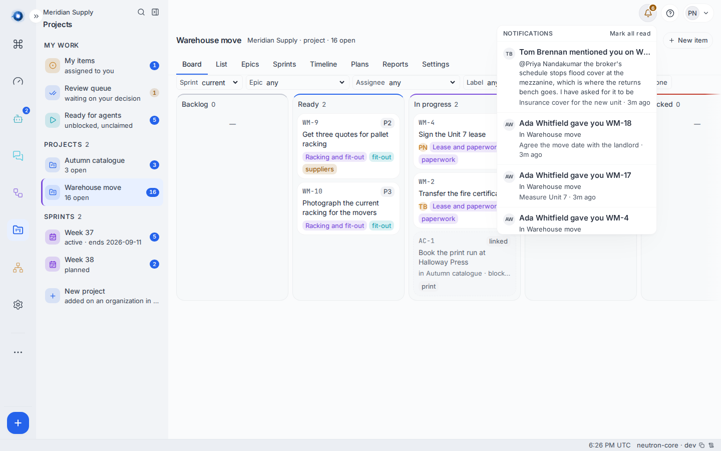This screenshot has width=721, height=451.
Task: Open the chat conversations icon in rail
Action: tap(18, 156)
